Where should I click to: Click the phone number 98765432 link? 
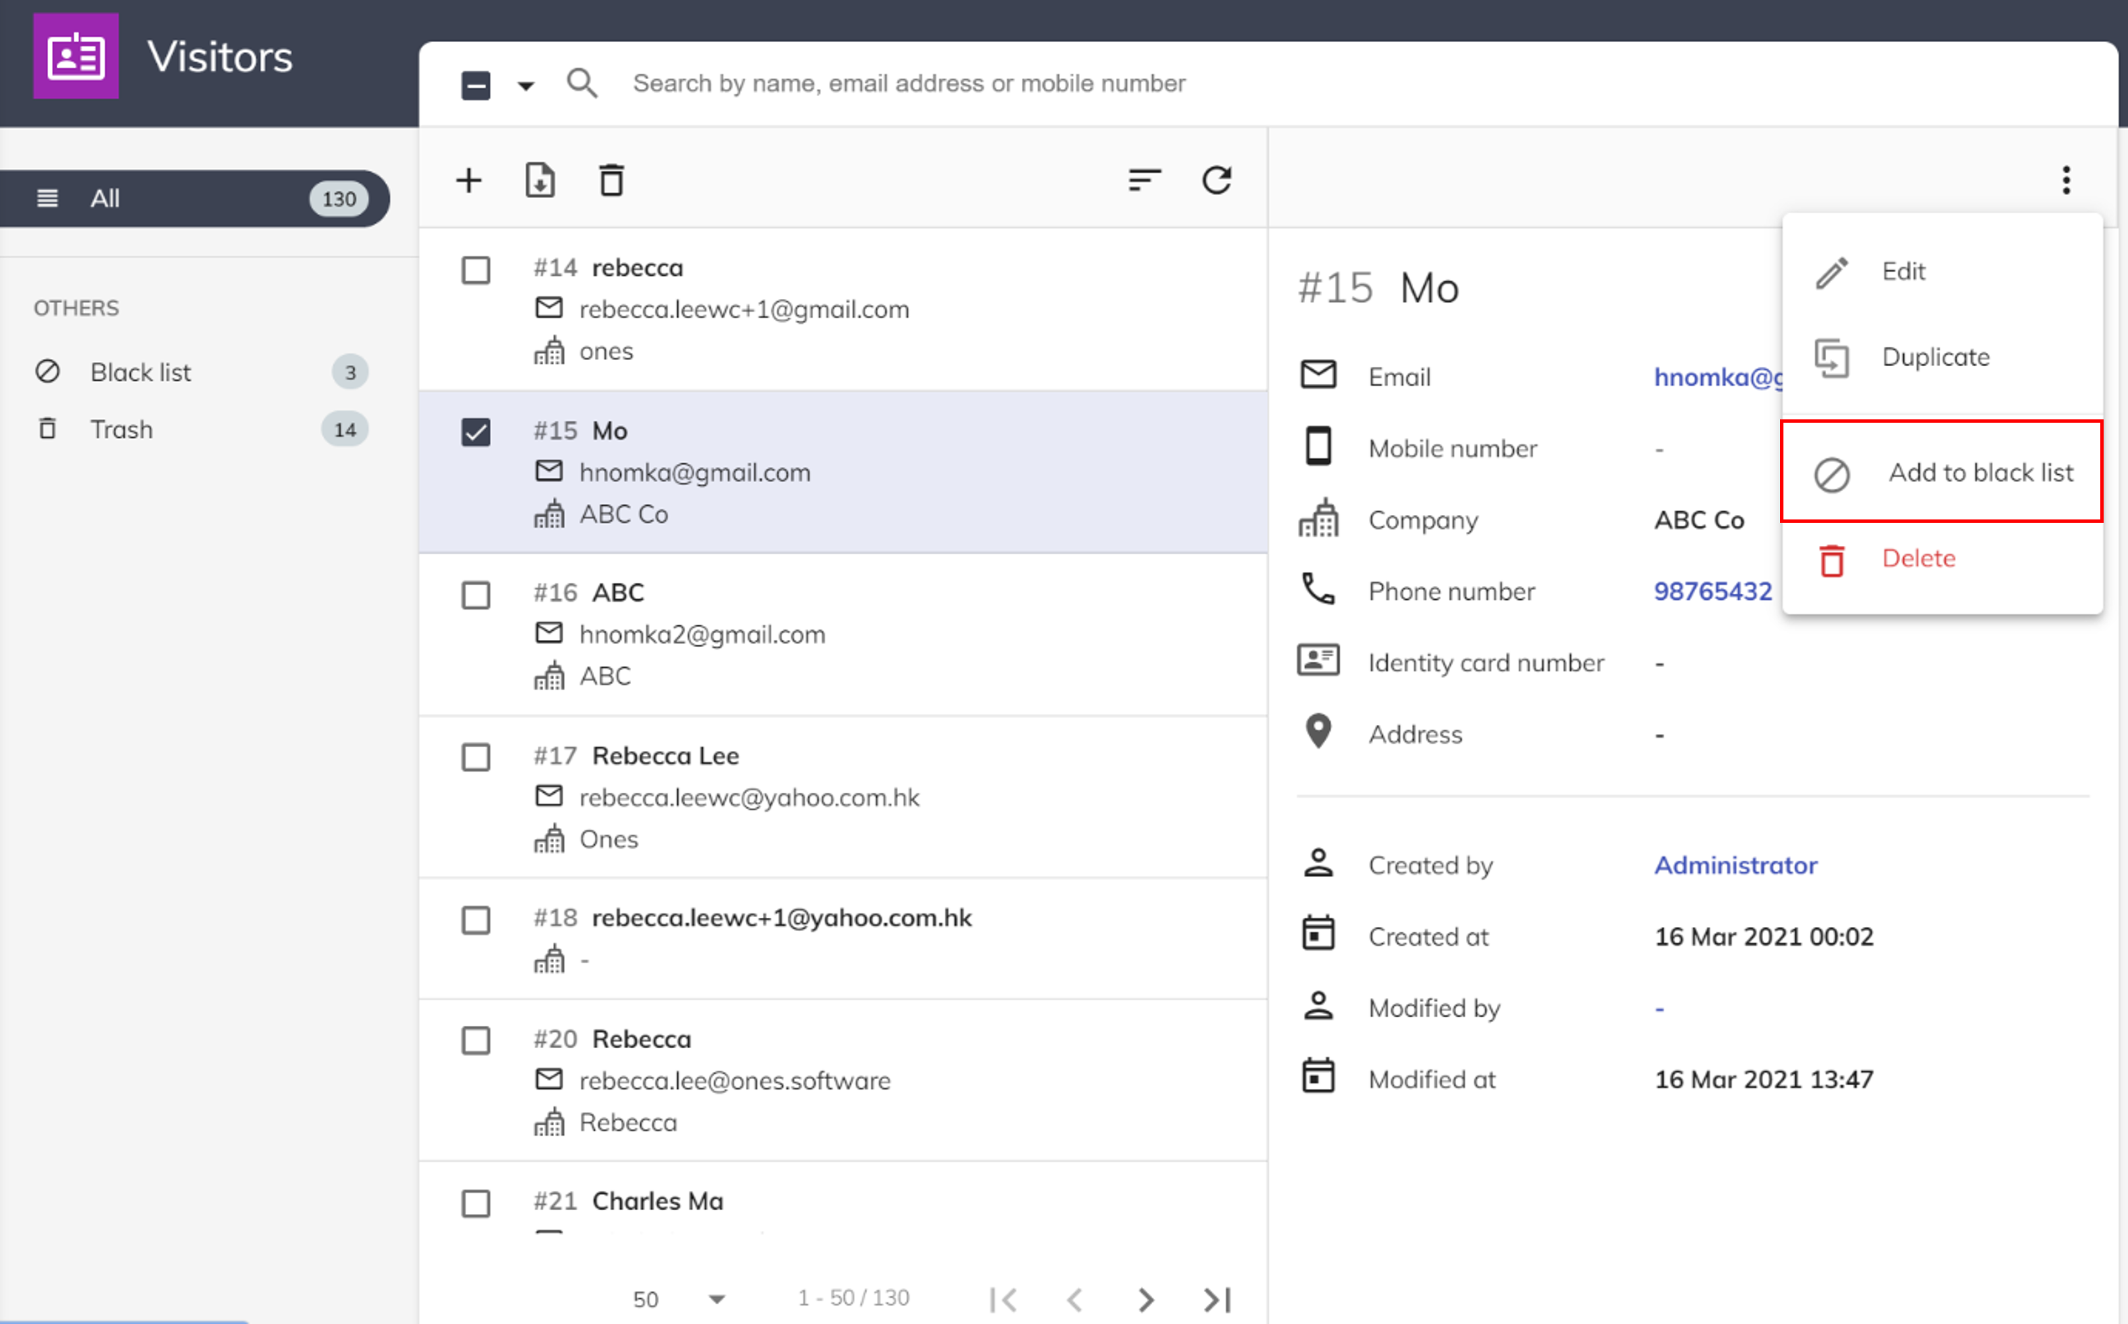1712,591
